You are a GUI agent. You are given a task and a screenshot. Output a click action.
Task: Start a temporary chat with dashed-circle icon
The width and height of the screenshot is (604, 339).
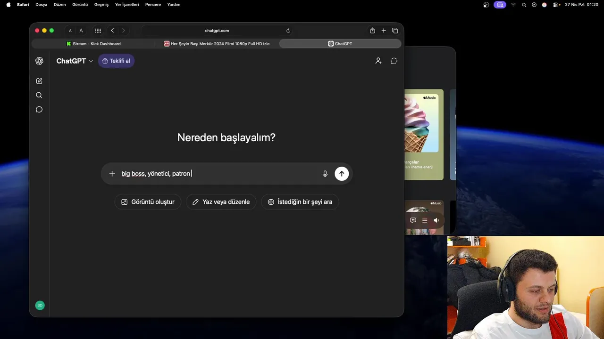(x=394, y=61)
